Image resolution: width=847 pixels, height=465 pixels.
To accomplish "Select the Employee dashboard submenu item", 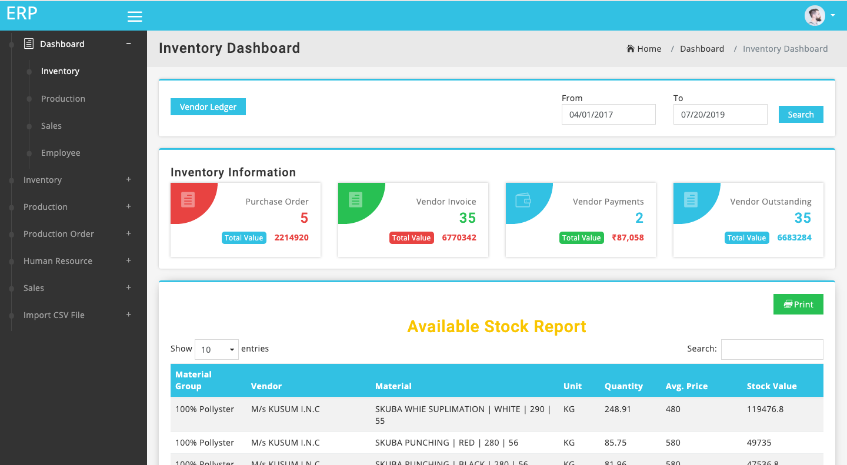I will (x=61, y=153).
